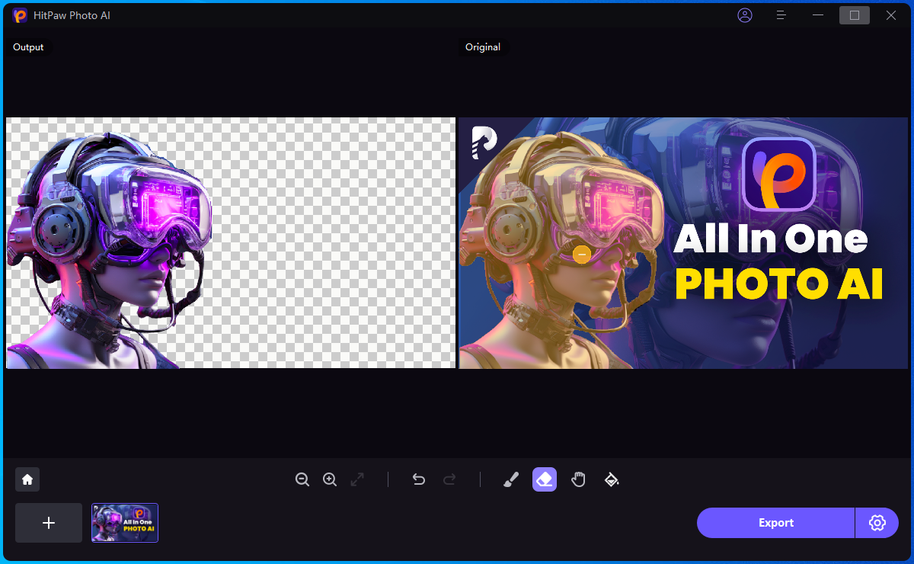This screenshot has width=914, height=564.
Task: Open the paint bucket background fill tool
Action: 612,479
